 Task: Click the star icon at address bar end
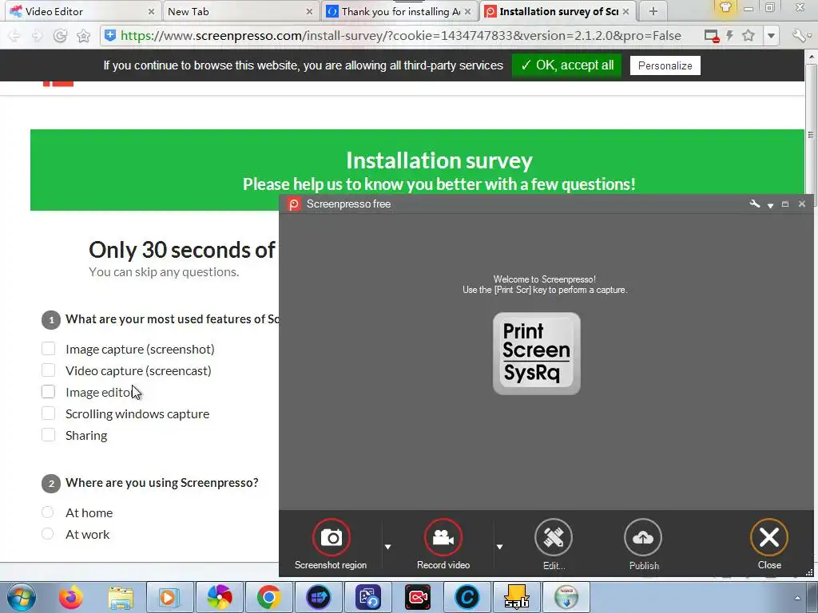[x=749, y=35]
